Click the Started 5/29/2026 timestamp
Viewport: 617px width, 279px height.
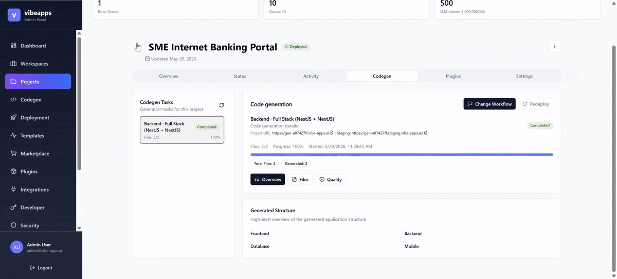[x=340, y=146]
